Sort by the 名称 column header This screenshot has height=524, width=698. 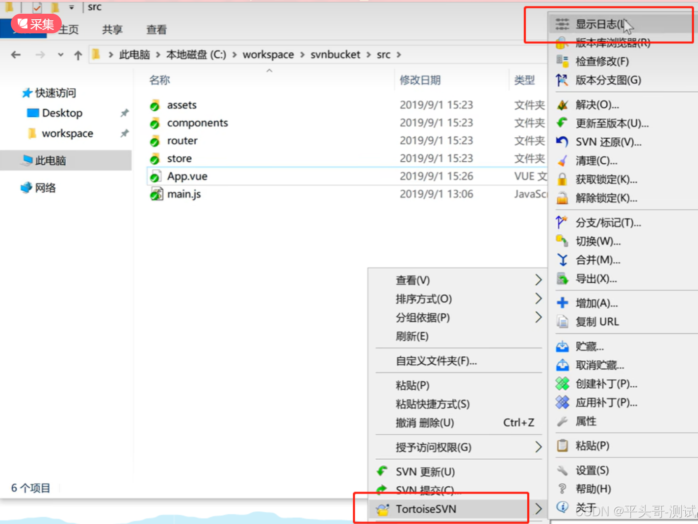pos(160,80)
